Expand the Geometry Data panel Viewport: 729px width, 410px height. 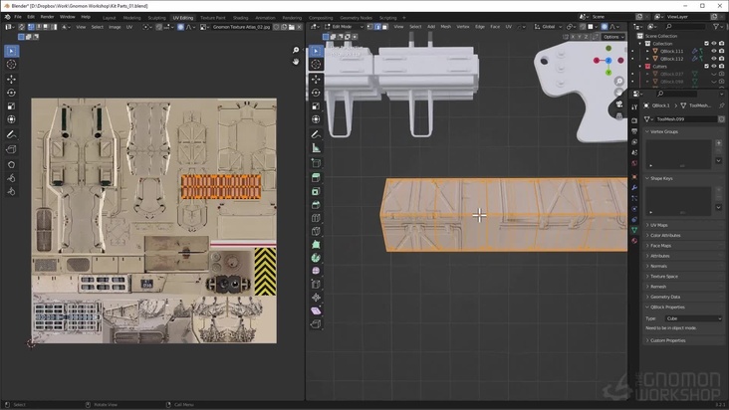click(665, 297)
